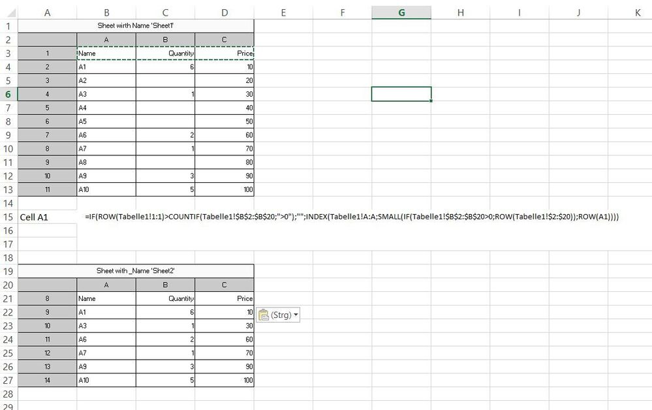Expand the (Strg) dropdown arrow
This screenshot has width=652, height=410.
[x=294, y=314]
